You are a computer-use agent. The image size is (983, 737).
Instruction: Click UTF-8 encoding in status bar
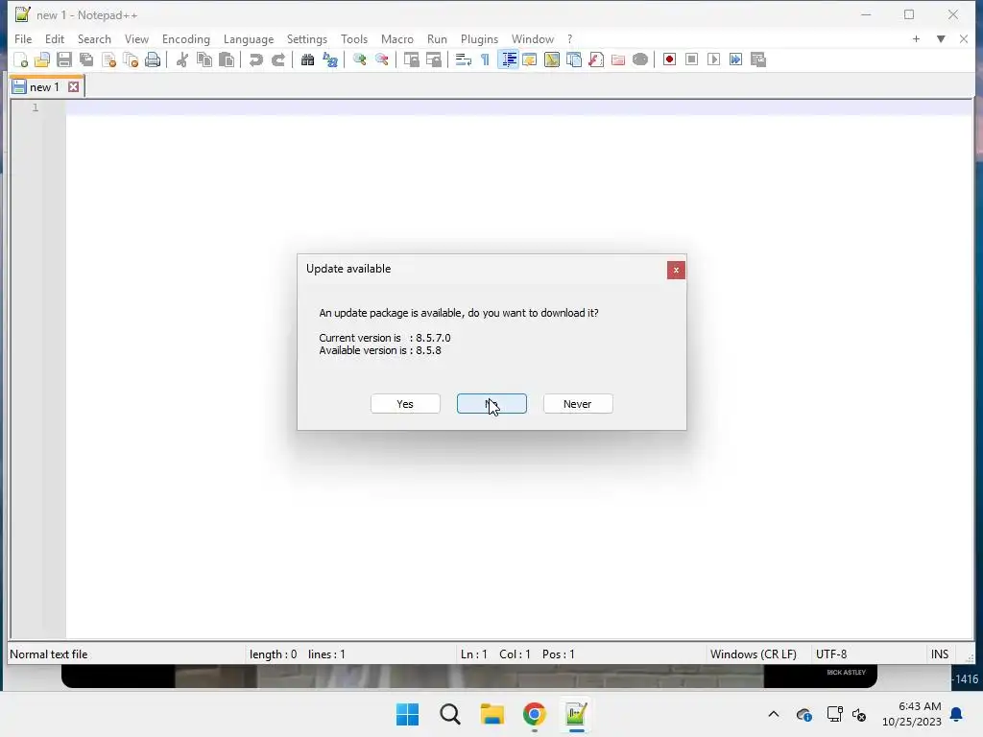[831, 654]
